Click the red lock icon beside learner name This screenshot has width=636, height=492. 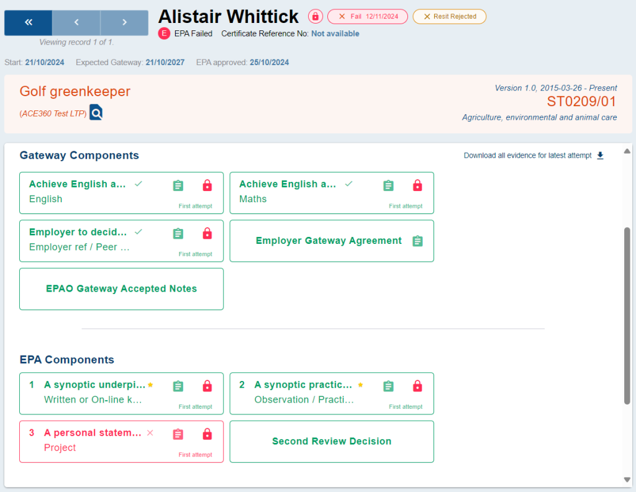point(316,17)
